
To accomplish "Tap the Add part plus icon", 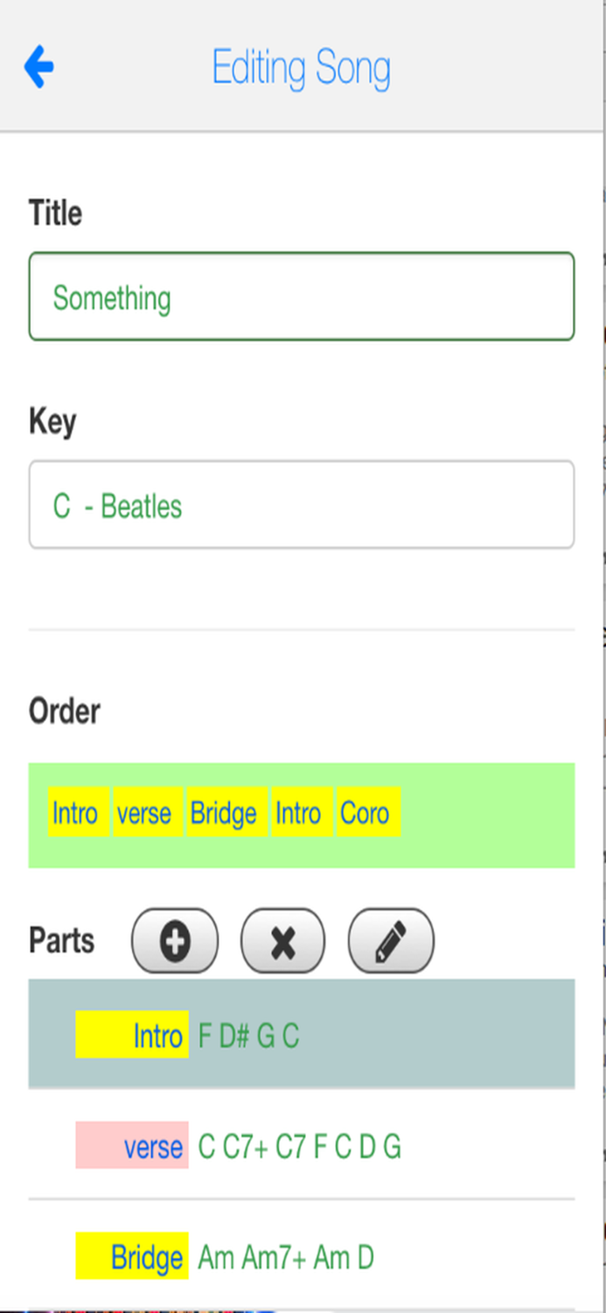I will (174, 940).
